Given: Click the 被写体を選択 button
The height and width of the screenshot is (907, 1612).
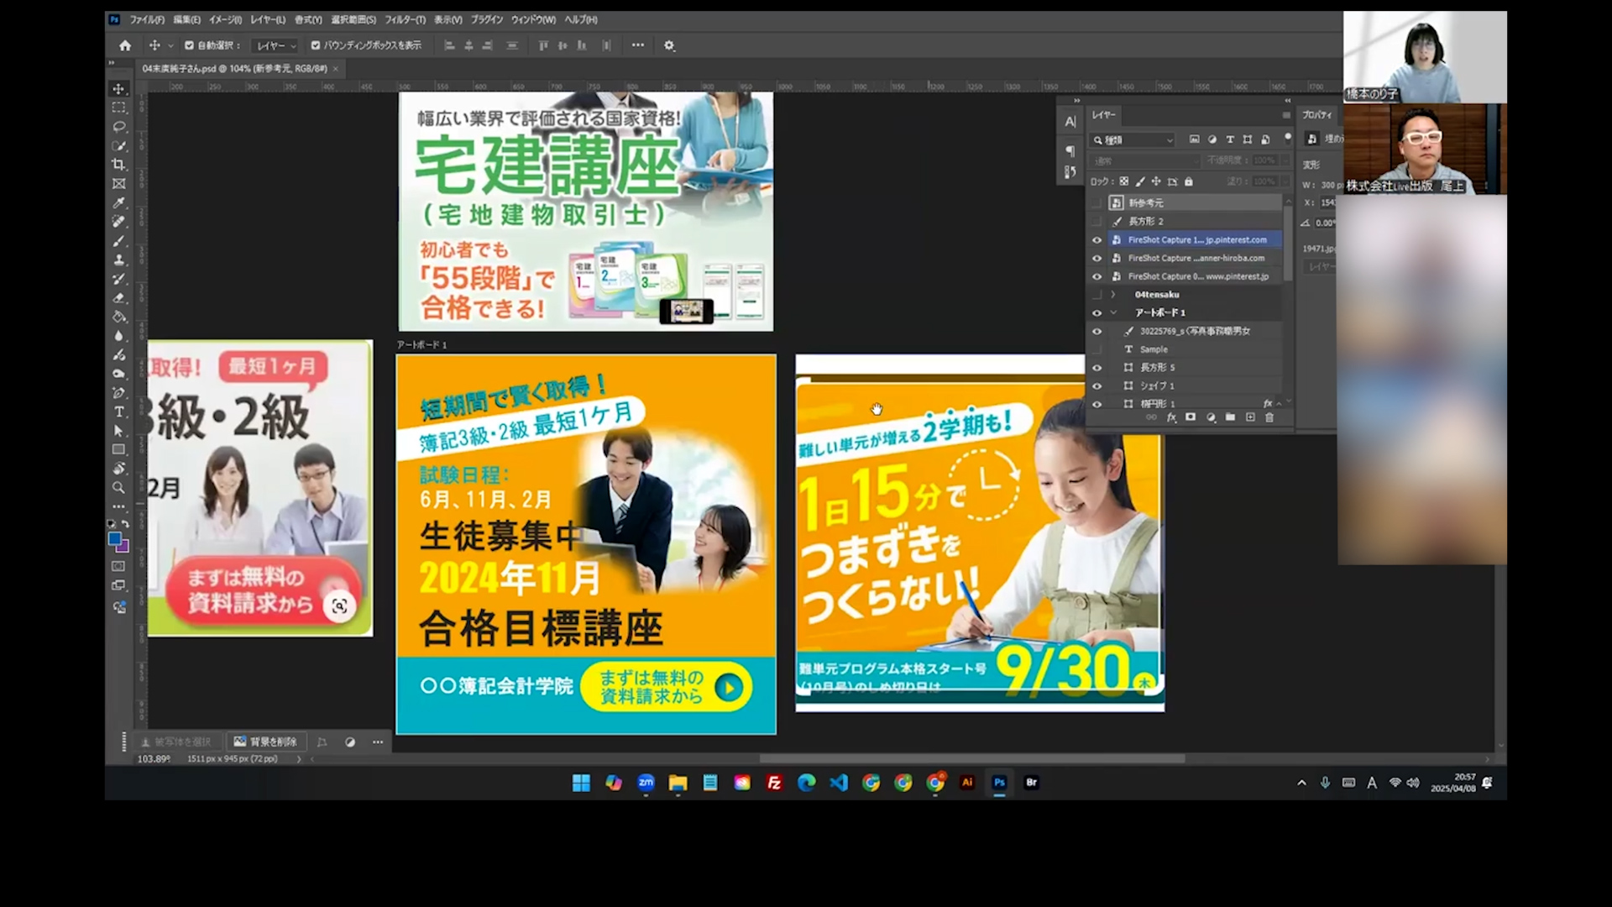Looking at the screenshot, I should point(176,742).
